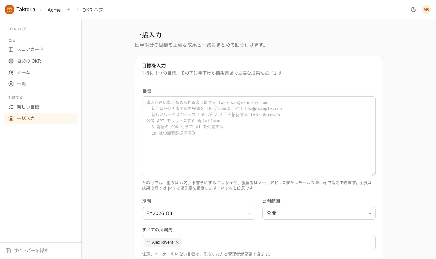
Task: Click the 一括入力 layers icon
Action: tap(11, 118)
